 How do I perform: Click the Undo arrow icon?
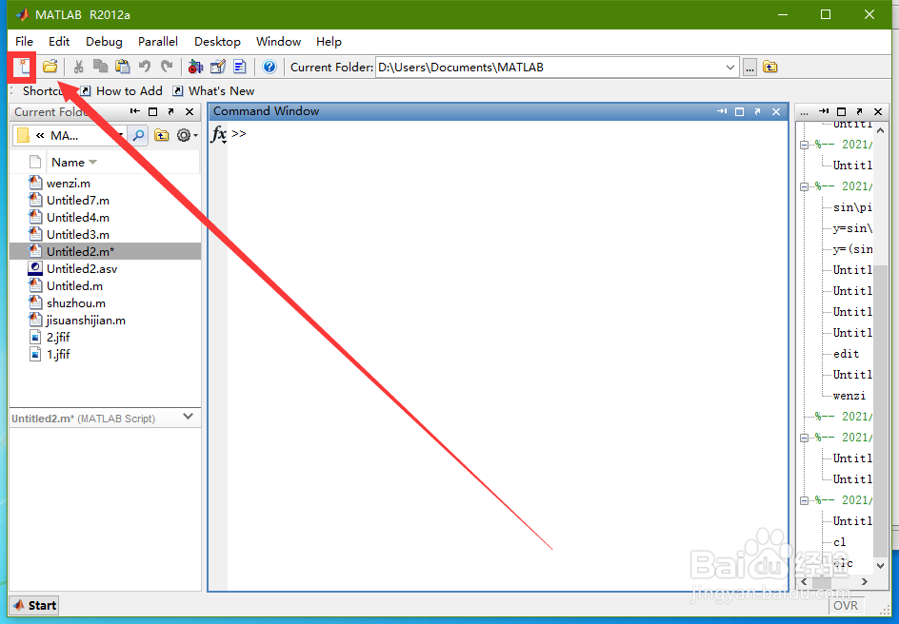(x=145, y=67)
